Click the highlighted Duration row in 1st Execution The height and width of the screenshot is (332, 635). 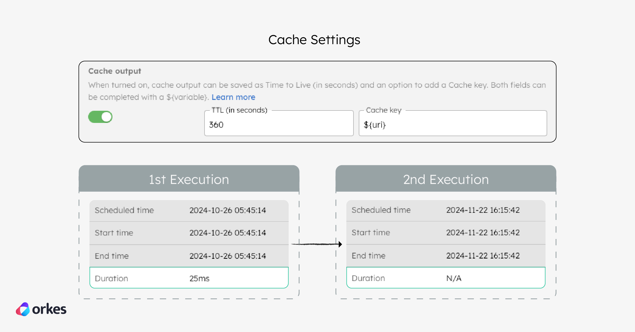[x=189, y=278]
